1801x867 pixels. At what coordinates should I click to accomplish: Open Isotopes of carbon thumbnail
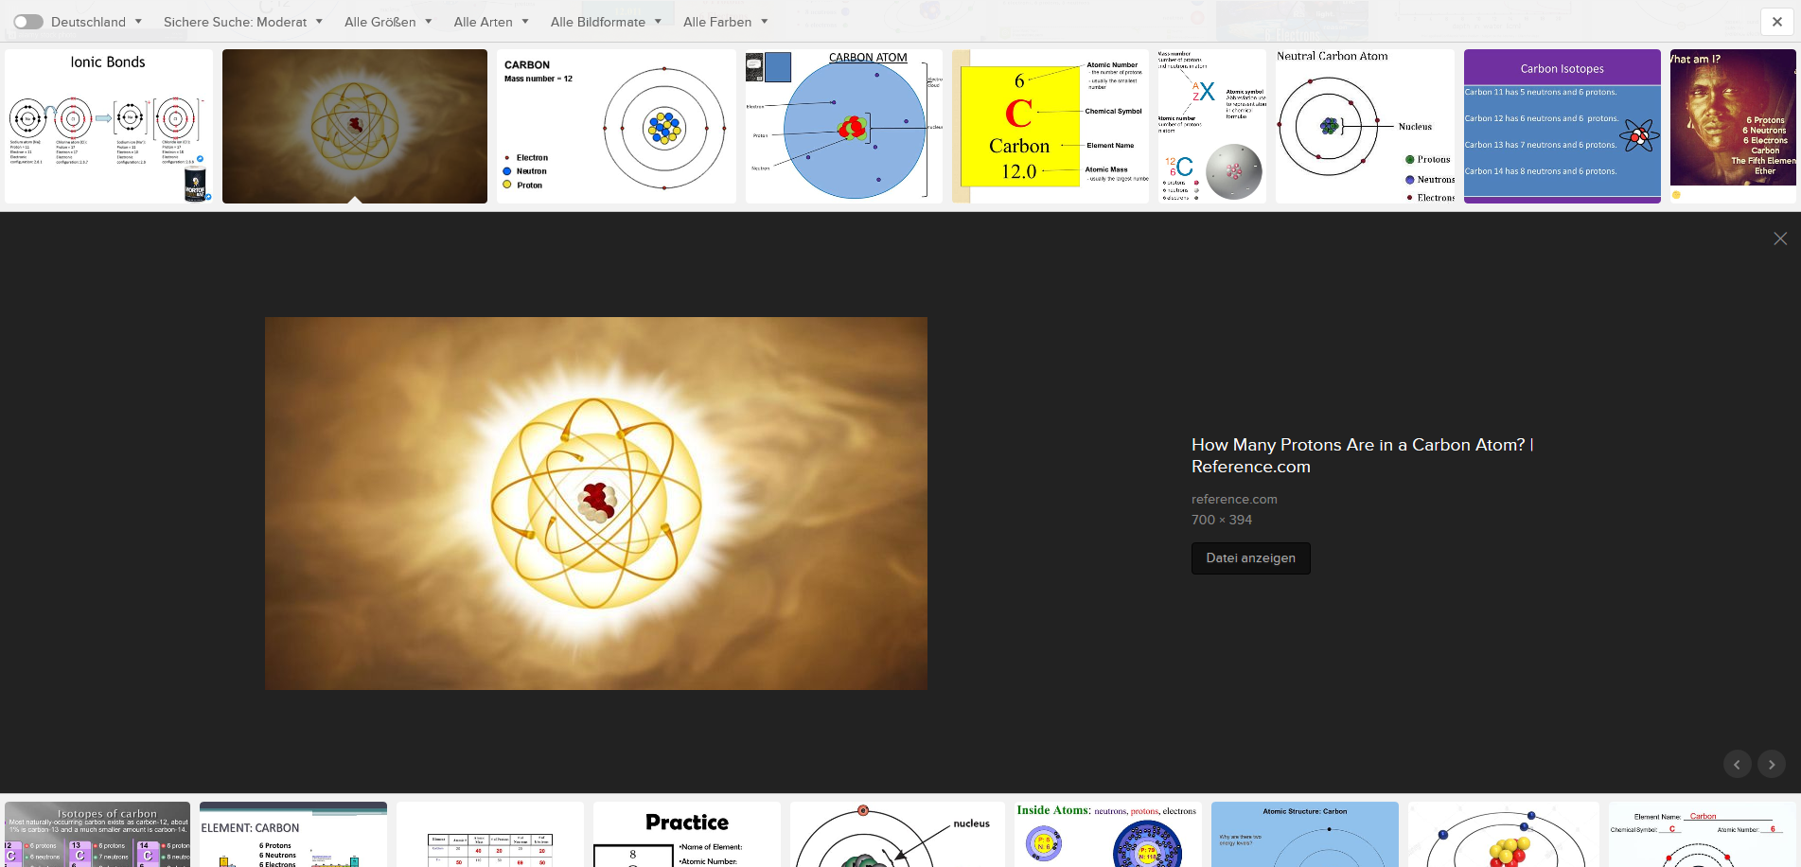97,835
